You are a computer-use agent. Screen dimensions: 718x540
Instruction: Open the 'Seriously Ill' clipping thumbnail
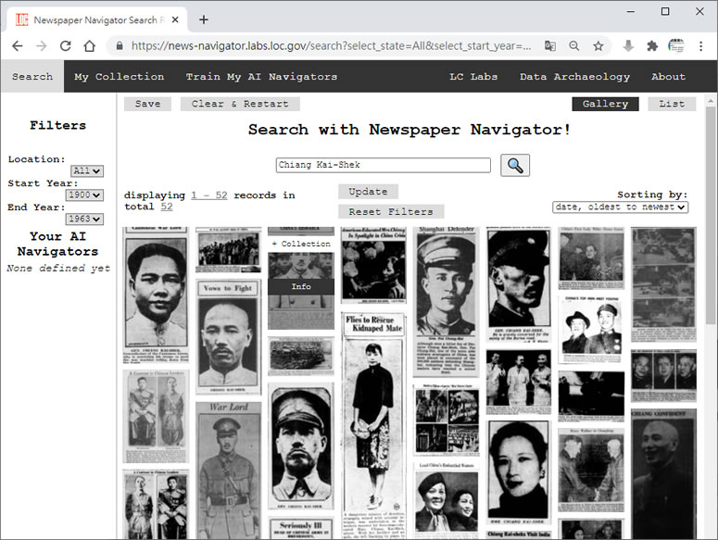coord(301,528)
